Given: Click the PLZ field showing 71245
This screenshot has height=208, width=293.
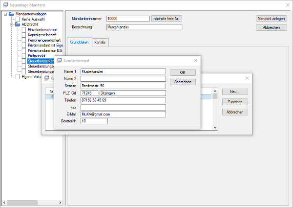Looking at the screenshot, I should pos(89,93).
